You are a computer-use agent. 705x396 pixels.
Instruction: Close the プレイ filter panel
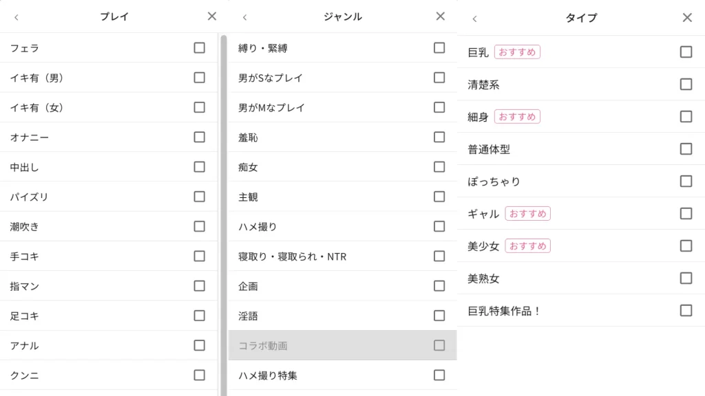(212, 16)
